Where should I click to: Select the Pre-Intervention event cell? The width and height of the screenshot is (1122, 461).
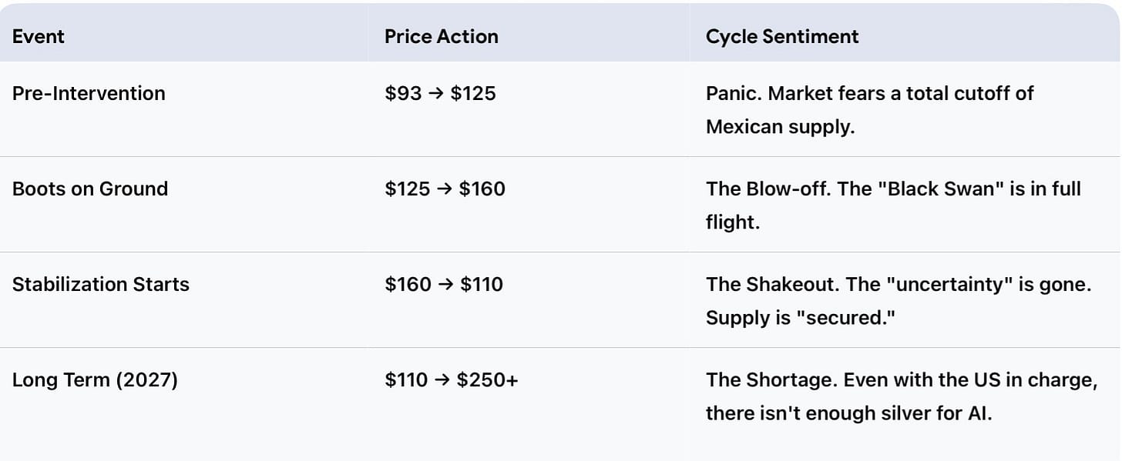89,93
